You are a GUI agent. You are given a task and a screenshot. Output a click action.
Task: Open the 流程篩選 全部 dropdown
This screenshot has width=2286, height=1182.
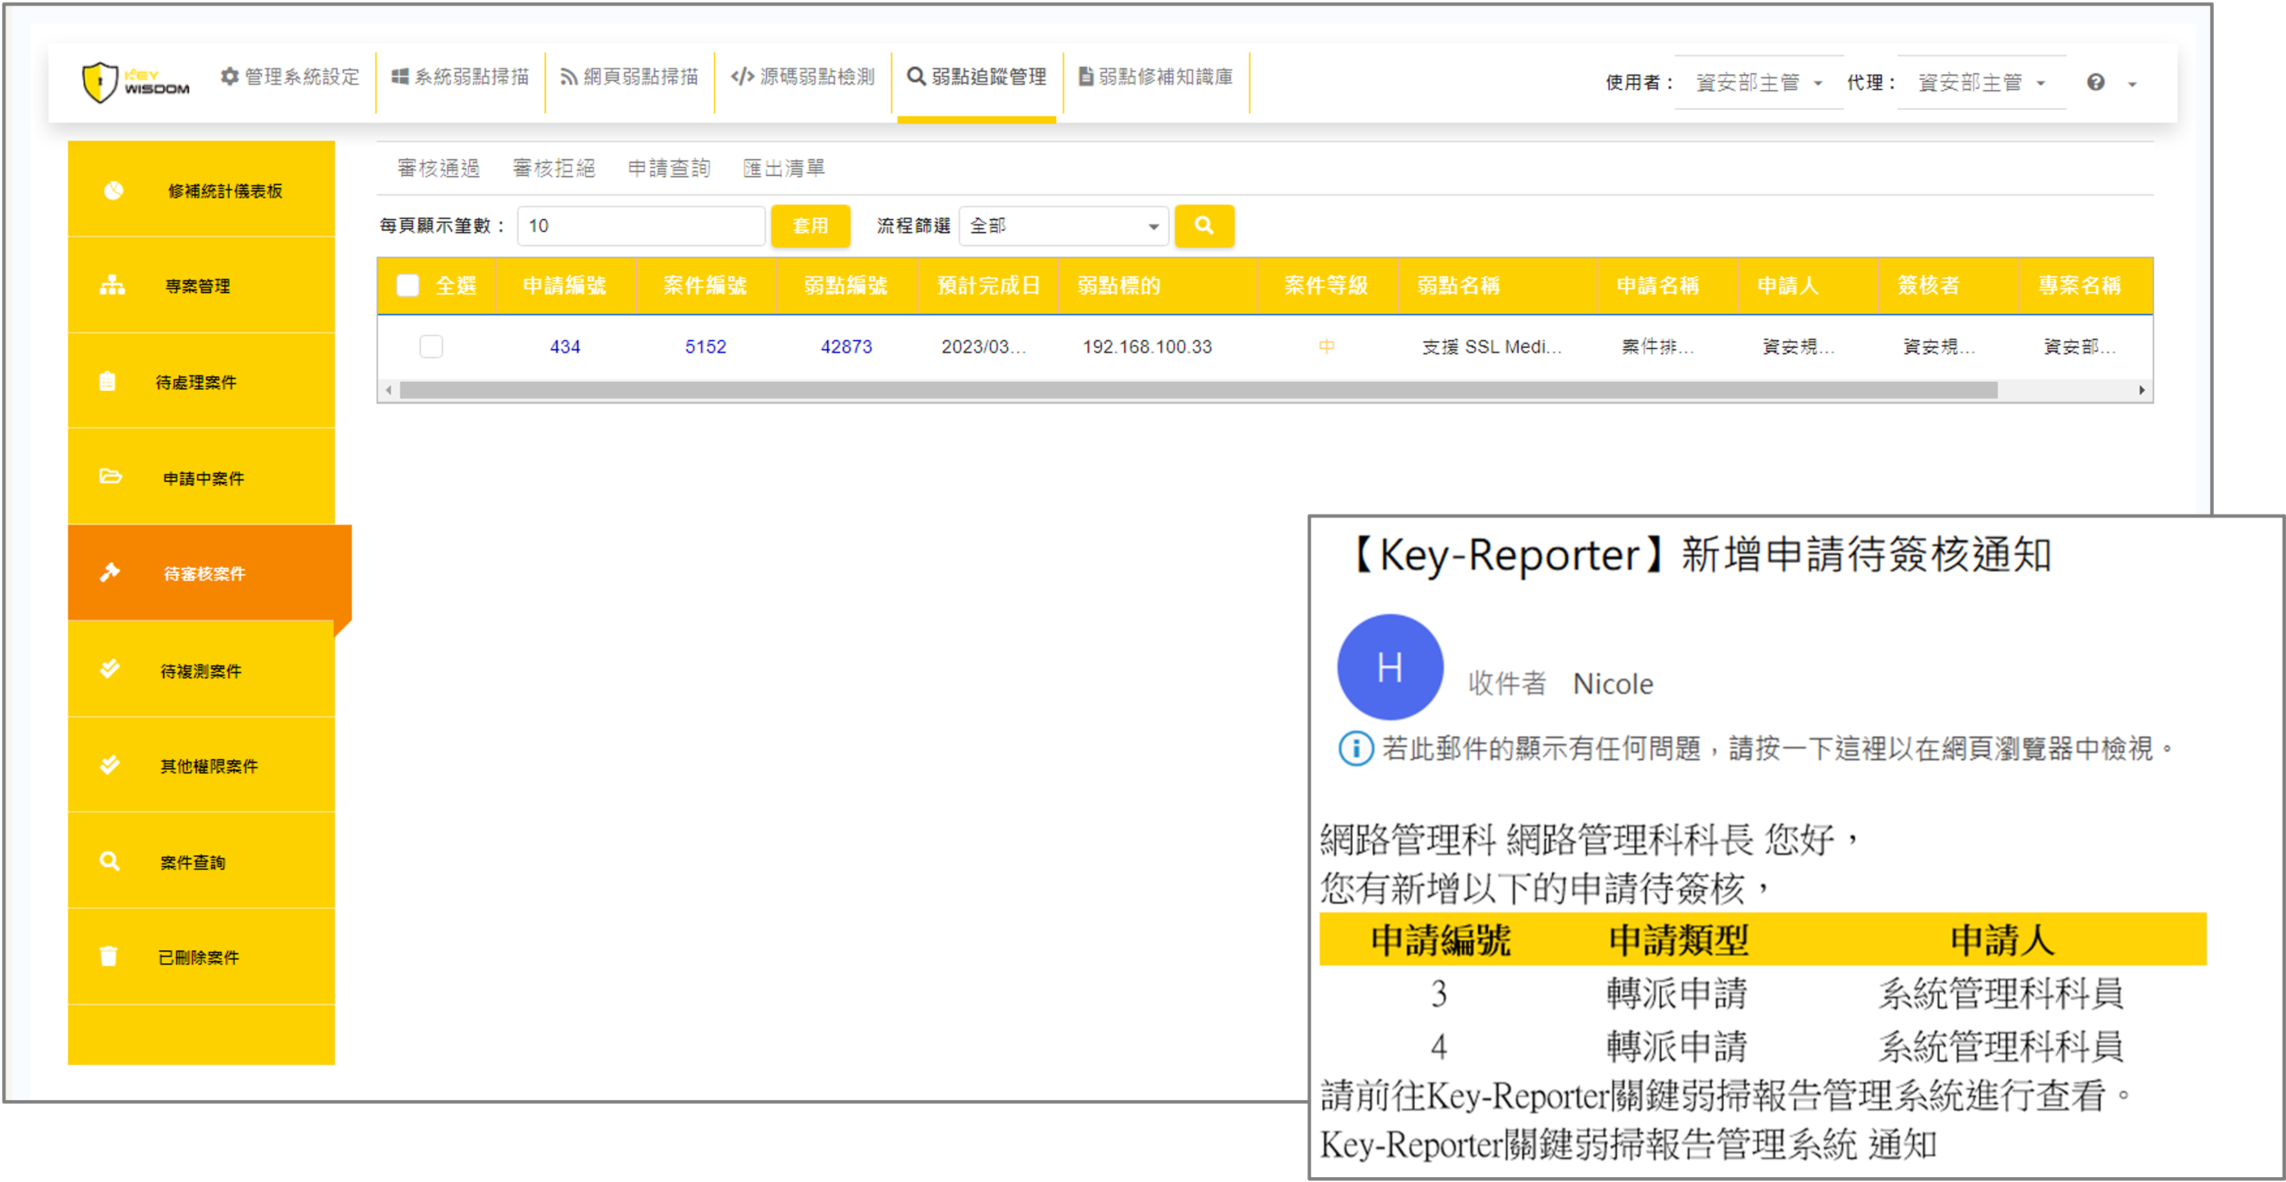(1063, 226)
